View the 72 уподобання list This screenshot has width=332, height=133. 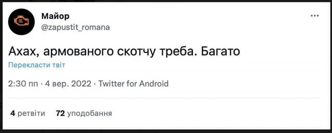[x=84, y=113]
